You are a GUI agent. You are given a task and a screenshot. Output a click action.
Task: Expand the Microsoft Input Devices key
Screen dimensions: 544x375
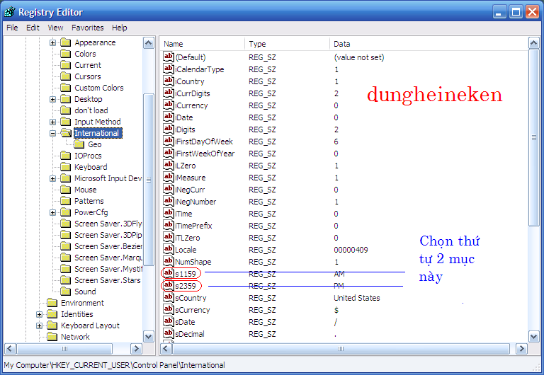tap(52, 178)
